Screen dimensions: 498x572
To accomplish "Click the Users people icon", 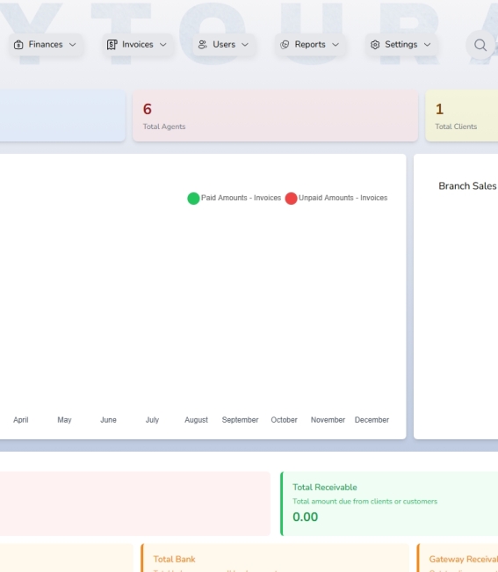I will tap(203, 45).
